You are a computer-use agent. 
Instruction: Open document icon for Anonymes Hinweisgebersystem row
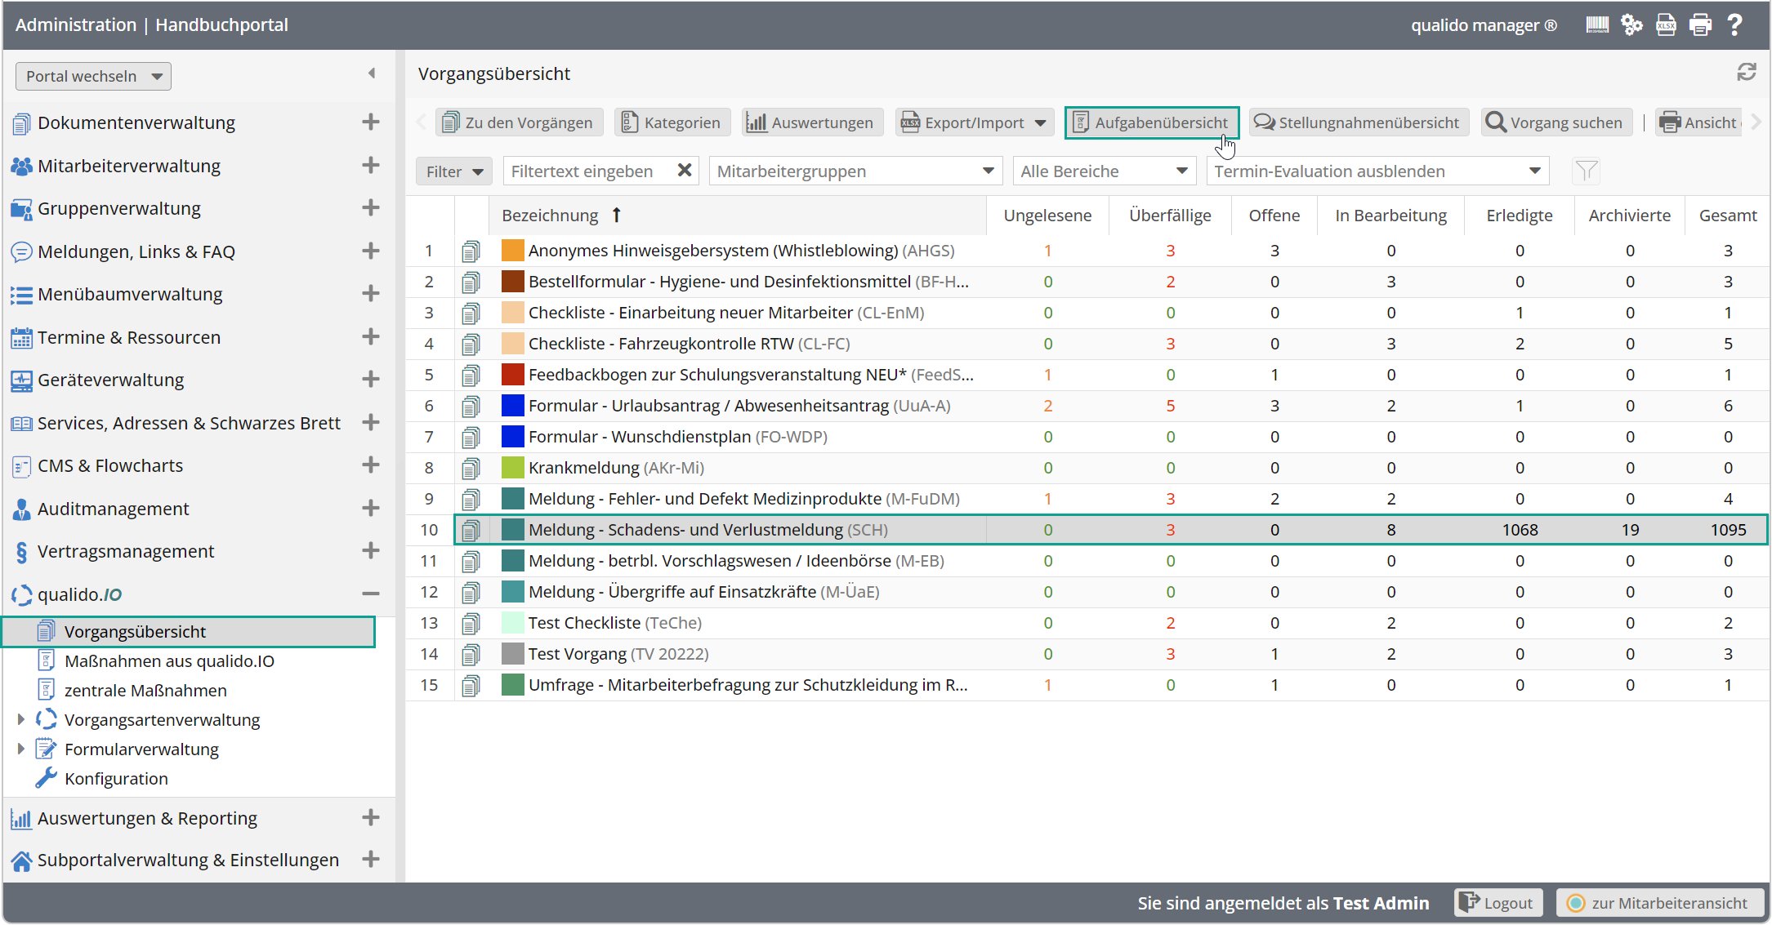pos(471,251)
